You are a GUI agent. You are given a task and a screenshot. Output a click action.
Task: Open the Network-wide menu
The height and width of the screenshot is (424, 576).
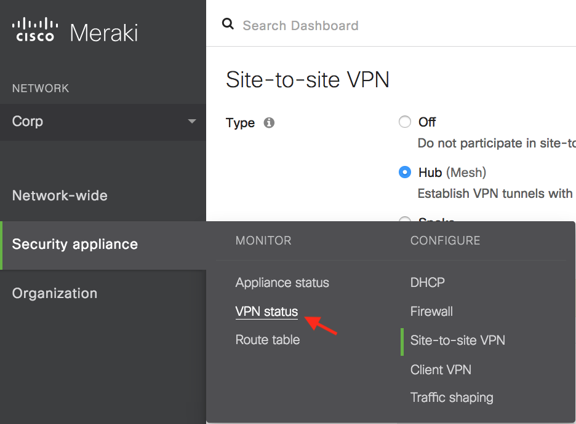coord(60,195)
